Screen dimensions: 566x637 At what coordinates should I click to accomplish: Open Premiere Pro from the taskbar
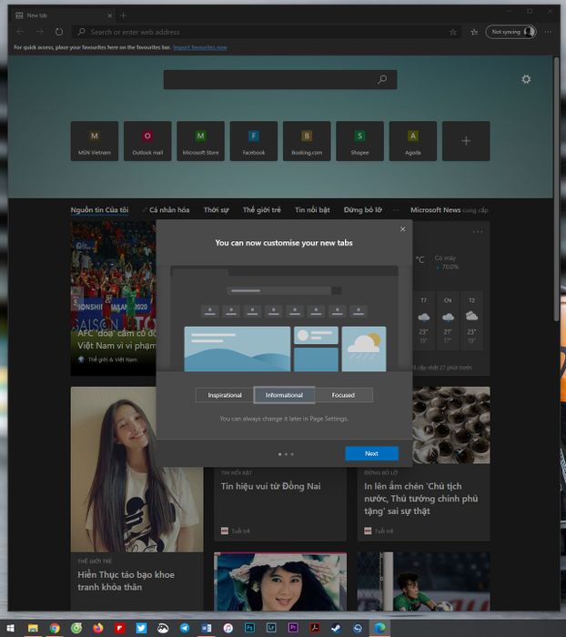[x=293, y=628]
